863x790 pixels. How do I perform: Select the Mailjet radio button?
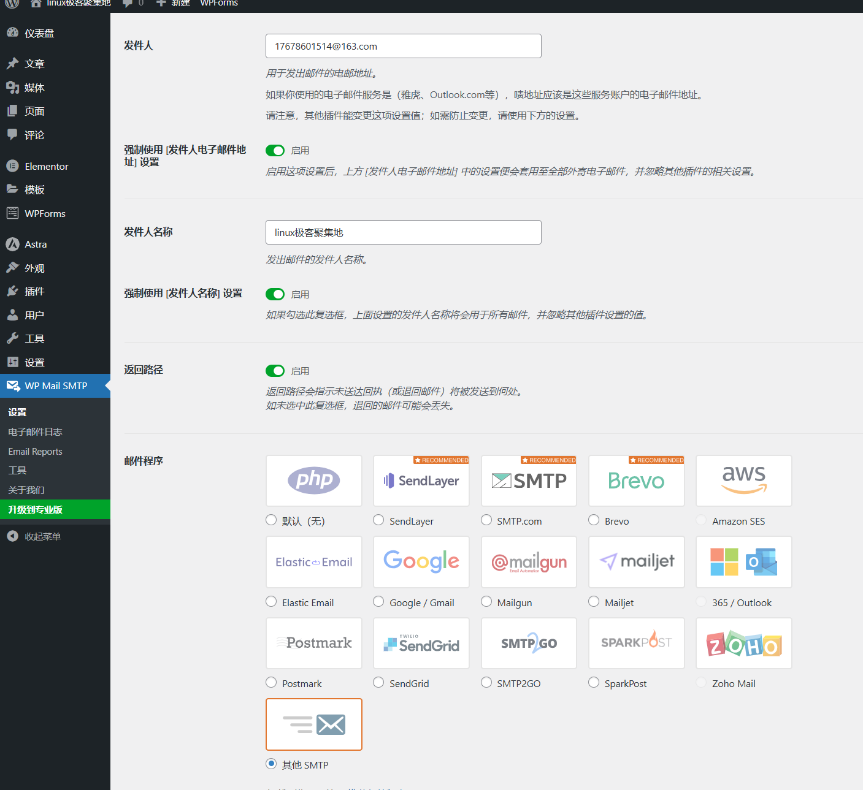click(594, 601)
